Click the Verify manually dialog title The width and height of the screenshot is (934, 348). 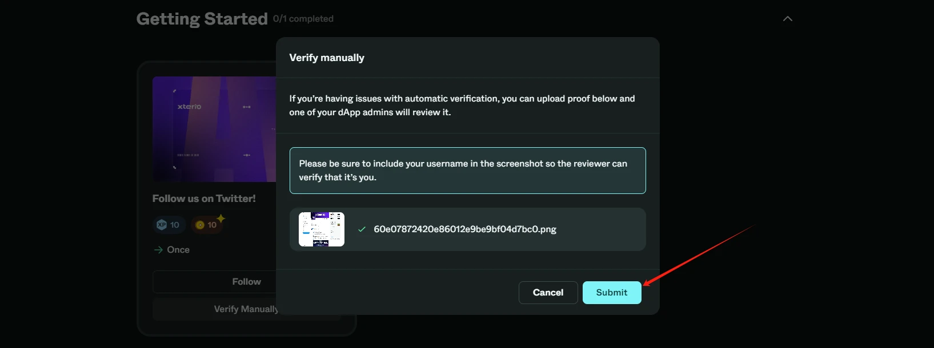327,58
